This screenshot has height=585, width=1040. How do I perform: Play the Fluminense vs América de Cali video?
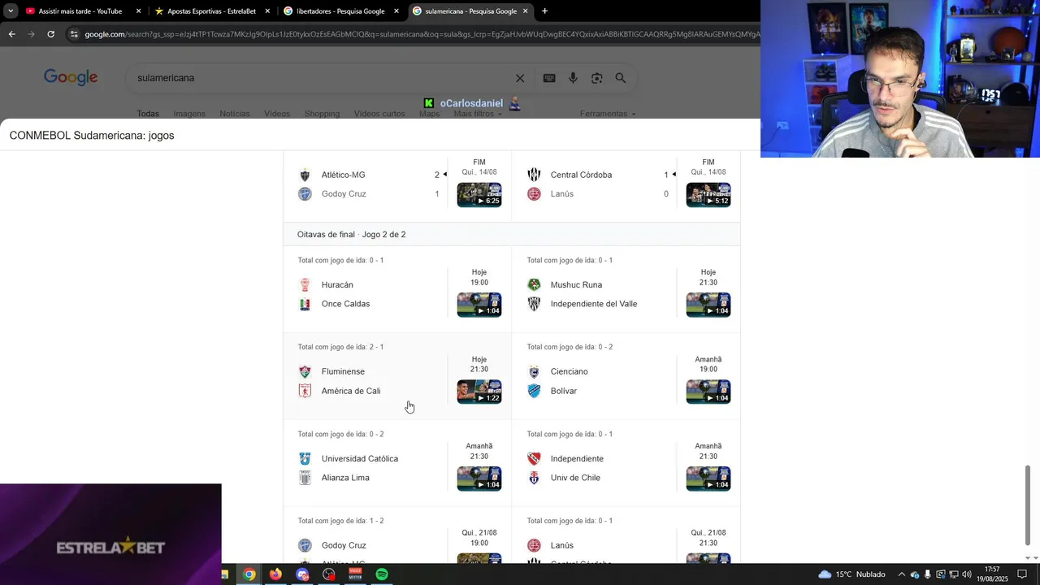(479, 392)
